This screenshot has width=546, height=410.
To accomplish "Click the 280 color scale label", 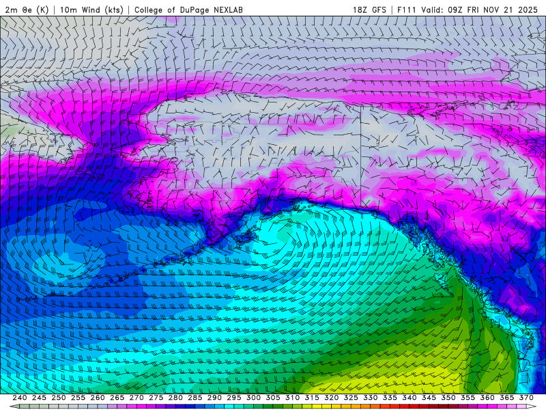I will point(175,398).
